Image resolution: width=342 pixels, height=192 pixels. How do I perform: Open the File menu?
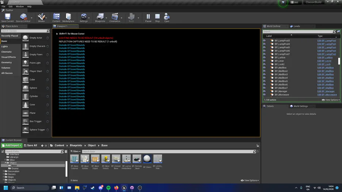point(3,6)
